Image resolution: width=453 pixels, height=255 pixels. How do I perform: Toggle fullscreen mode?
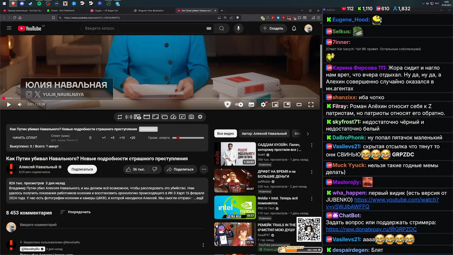[311, 104]
